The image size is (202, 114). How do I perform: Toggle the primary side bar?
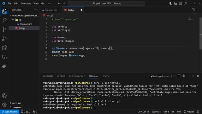pos(171,3)
